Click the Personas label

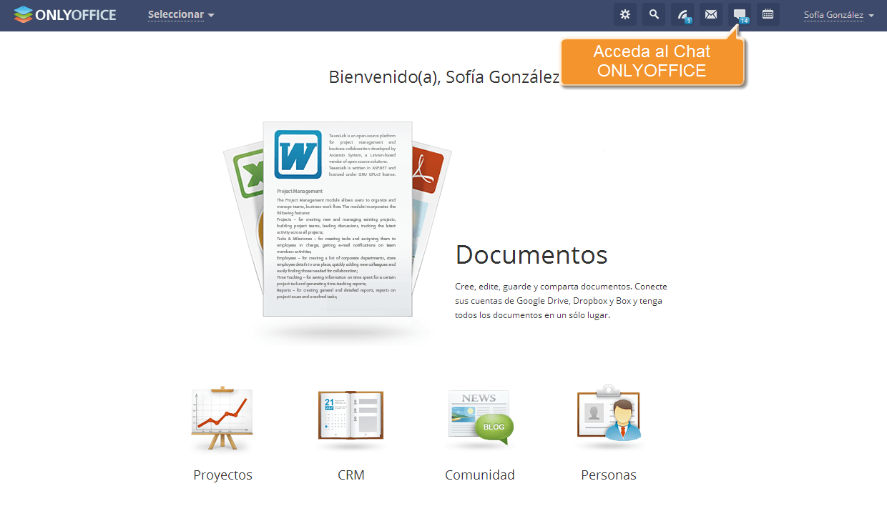pos(609,475)
